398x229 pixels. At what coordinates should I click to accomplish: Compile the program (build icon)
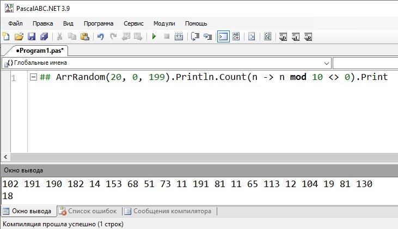pyautogui.click(x=179, y=36)
